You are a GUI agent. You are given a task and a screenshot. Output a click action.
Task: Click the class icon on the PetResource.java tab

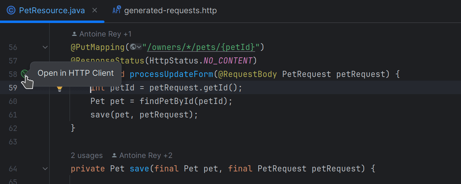pos(11,10)
